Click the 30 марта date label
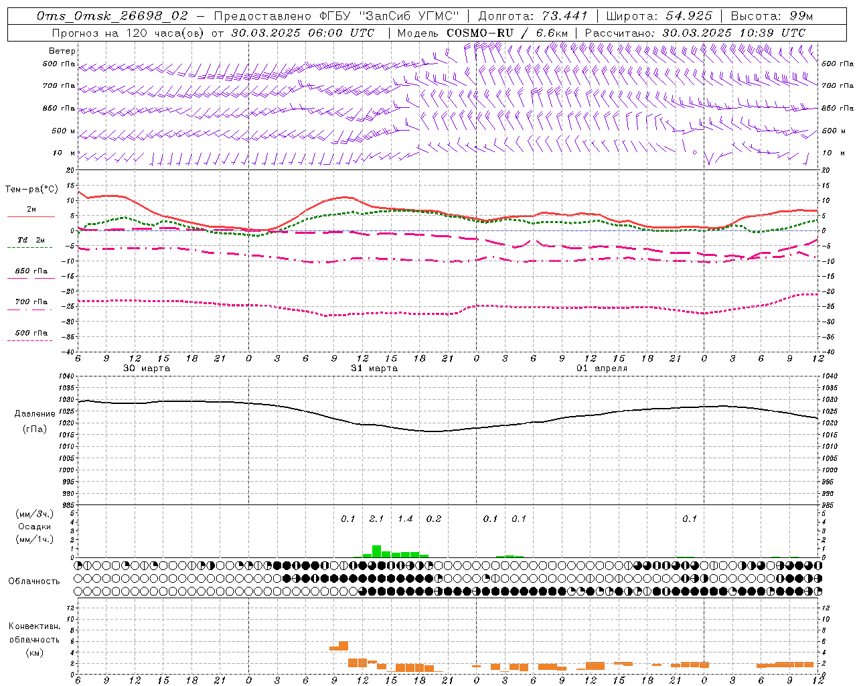This screenshot has height=686, width=857. pos(147,368)
